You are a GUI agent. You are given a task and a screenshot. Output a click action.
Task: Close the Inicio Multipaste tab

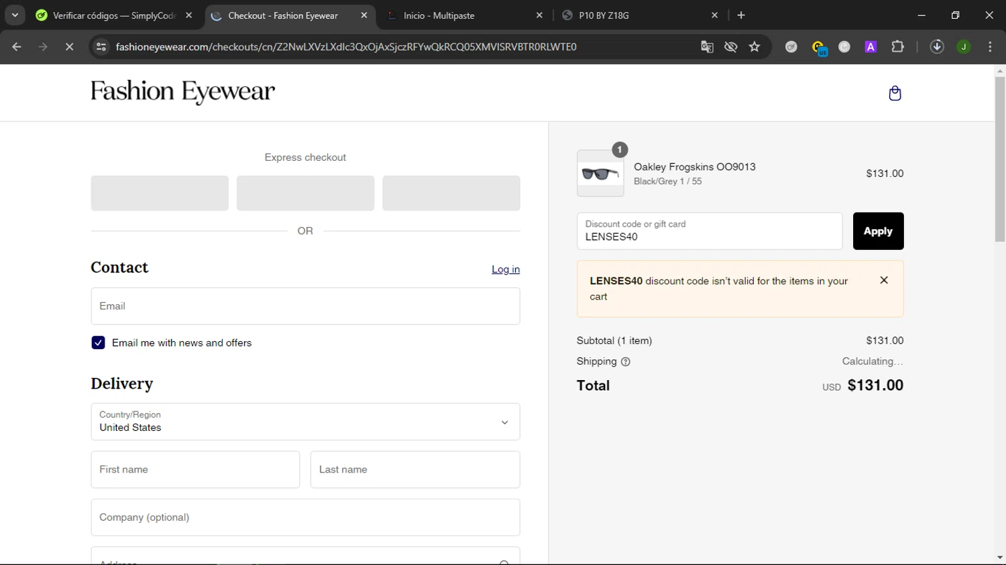click(x=539, y=15)
